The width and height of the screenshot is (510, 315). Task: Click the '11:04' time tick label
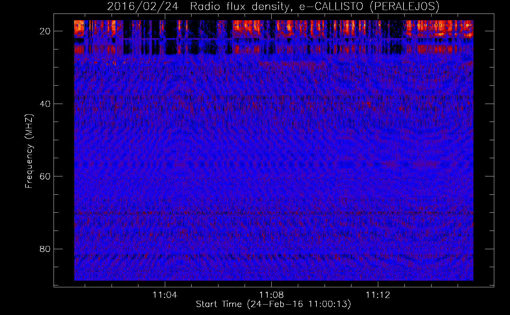(165, 295)
